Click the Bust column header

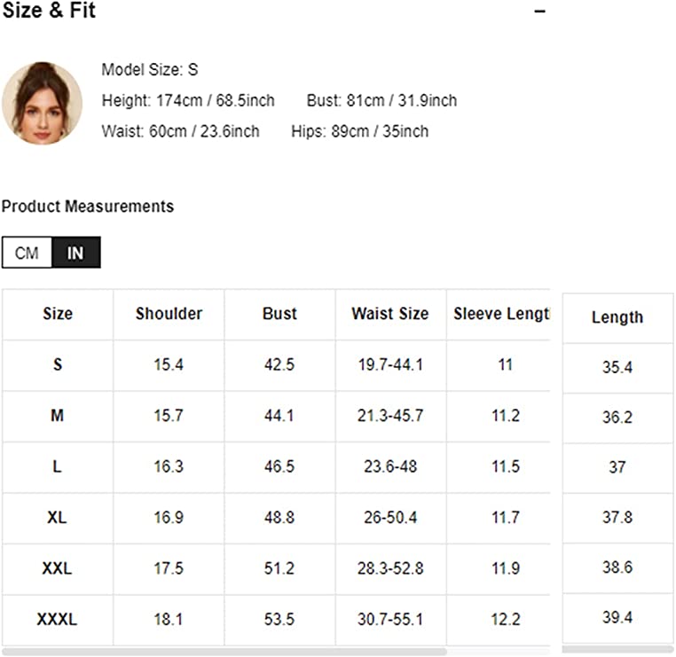pyautogui.click(x=279, y=314)
